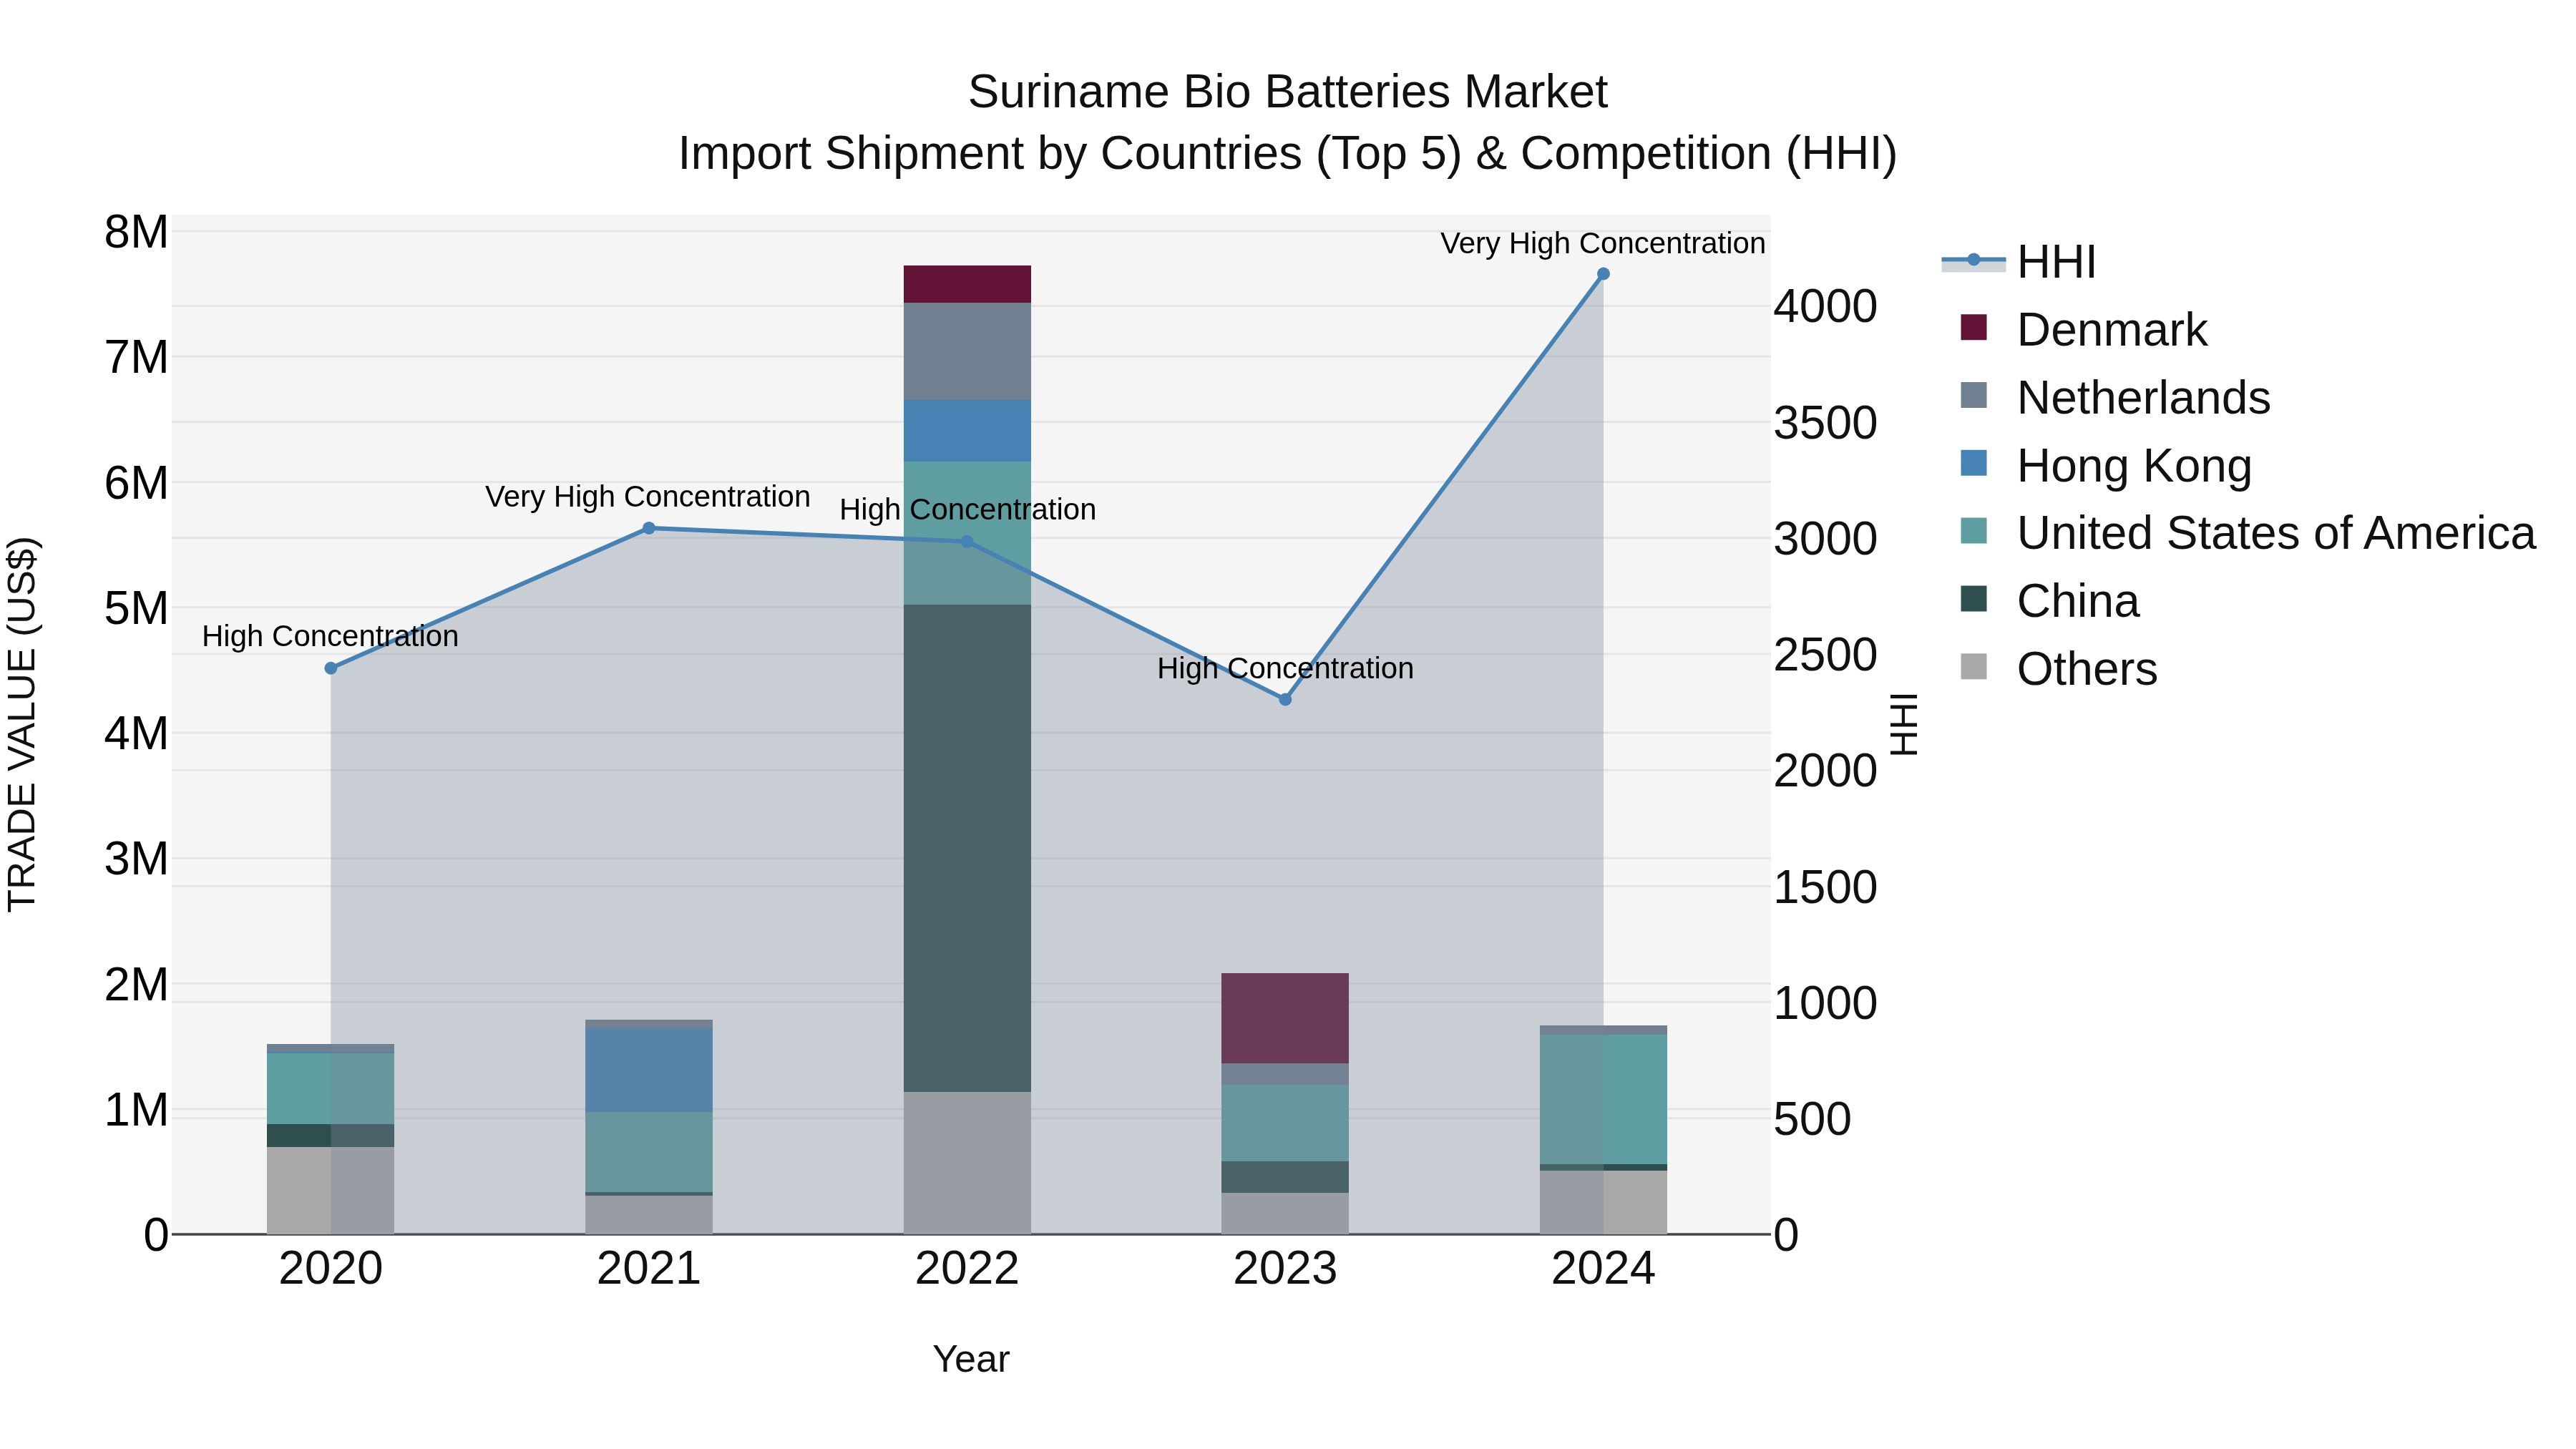Select the Hong Kong segment in 2021 bar
The image size is (2576, 1449).
pos(649,1070)
